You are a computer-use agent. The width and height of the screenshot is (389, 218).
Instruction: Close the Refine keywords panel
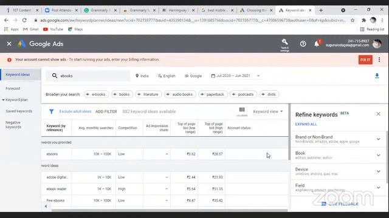pyautogui.click(x=378, y=114)
